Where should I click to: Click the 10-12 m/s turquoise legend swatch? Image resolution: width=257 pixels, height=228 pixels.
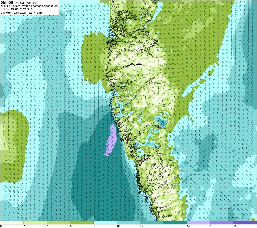click(128, 222)
